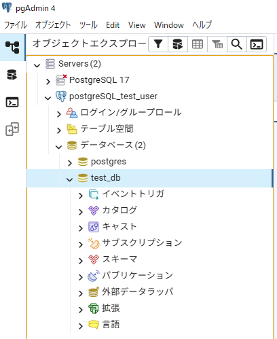Open the Query Tool toolbar icon
The image size is (277, 339).
(x=178, y=44)
